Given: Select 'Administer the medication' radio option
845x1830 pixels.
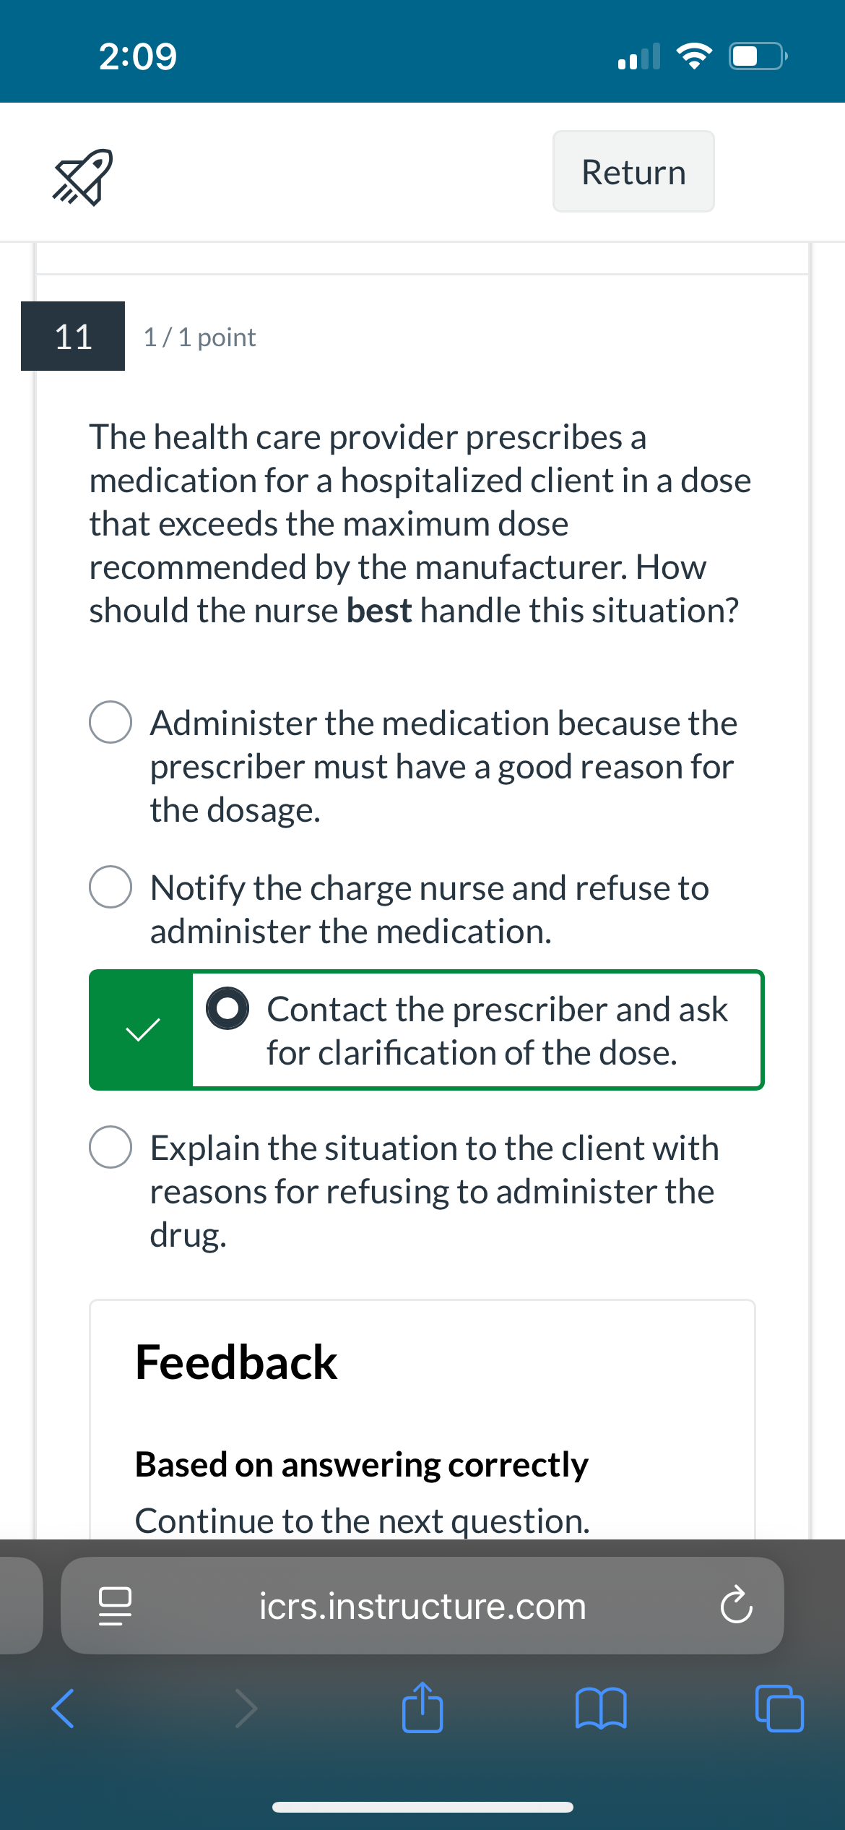Looking at the screenshot, I should coord(110,721).
